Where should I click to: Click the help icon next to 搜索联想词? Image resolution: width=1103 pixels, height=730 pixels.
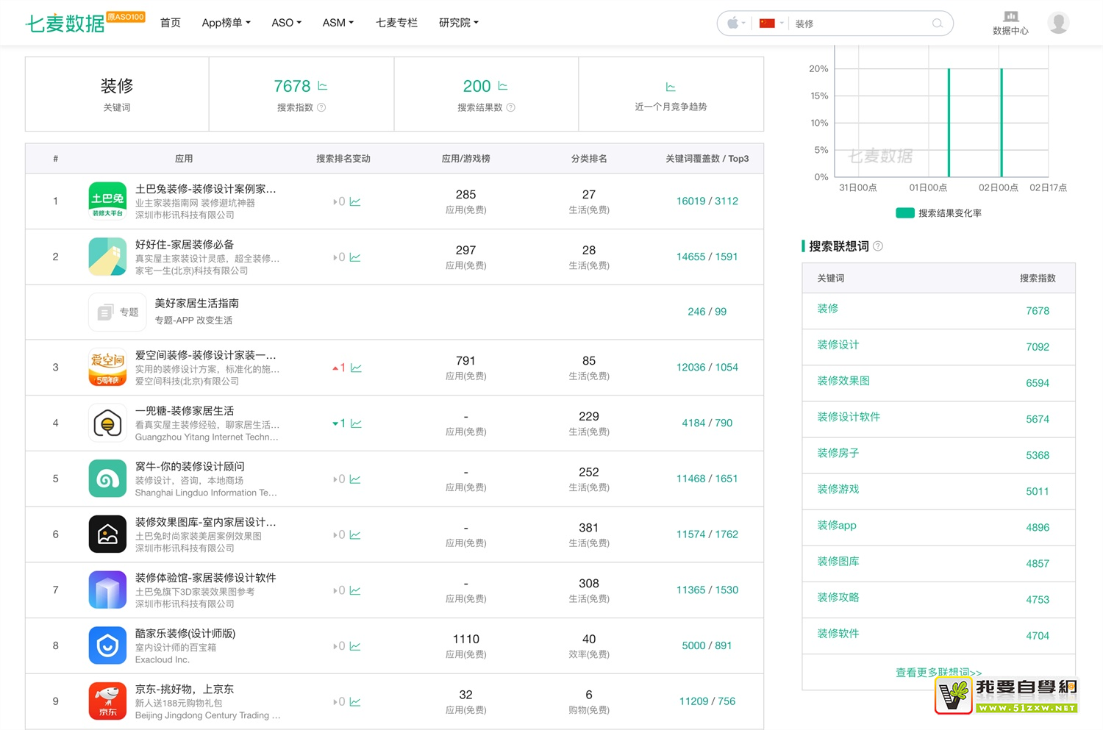pyautogui.click(x=878, y=246)
